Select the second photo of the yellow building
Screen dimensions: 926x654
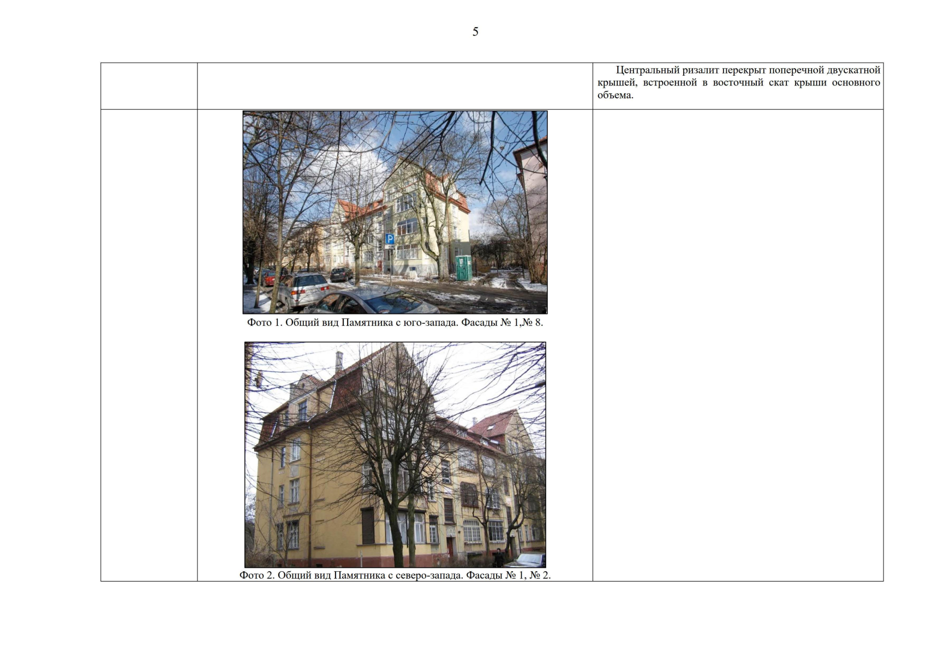pyautogui.click(x=395, y=455)
